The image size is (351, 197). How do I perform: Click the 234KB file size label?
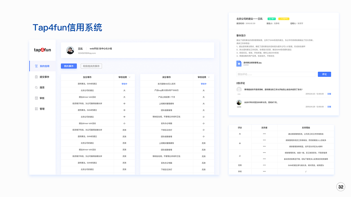pos(246,65)
